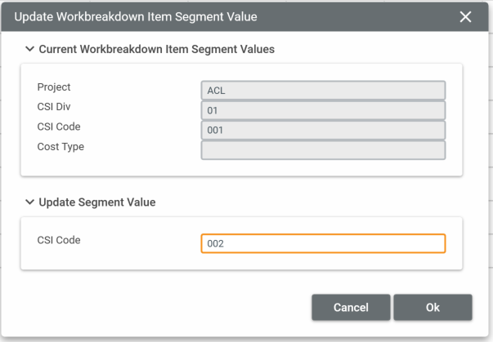Viewport: 493px width, 342px height.
Task: Click the empty footer area left of Cancel
Action: tap(164, 308)
